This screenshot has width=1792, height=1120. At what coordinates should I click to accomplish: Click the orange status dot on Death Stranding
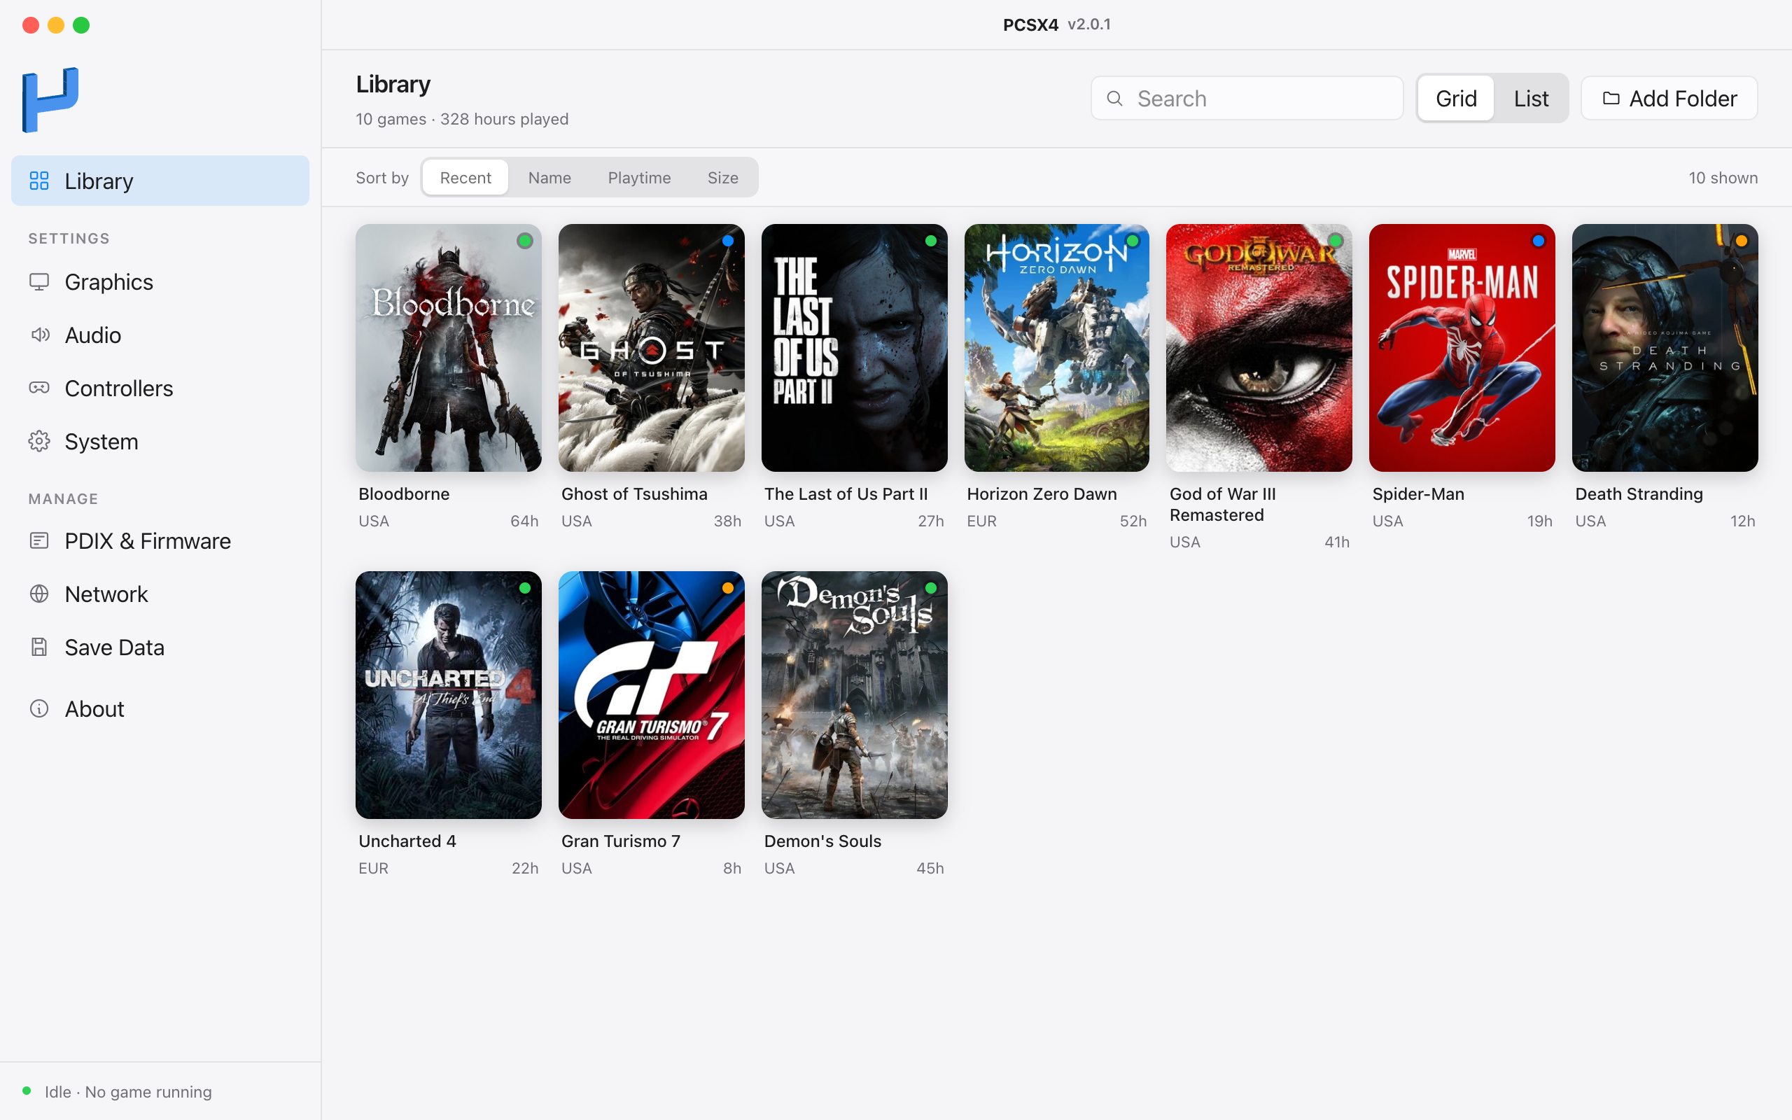tap(1741, 241)
